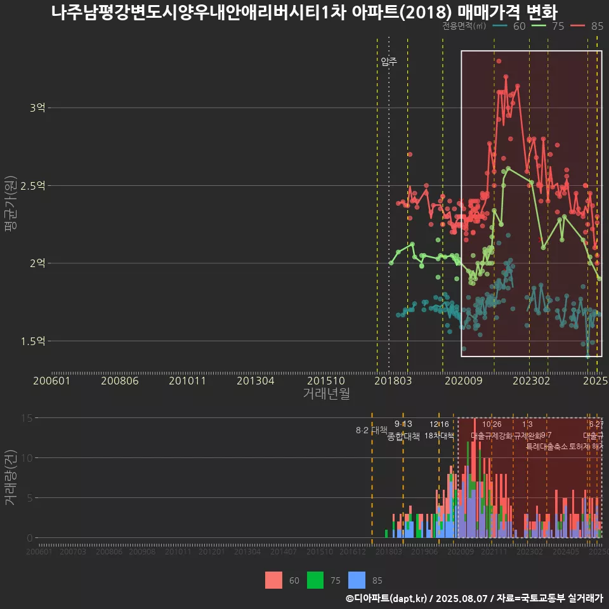Image resolution: width=609 pixels, height=609 pixels.
Task: Click '201906' on the volume chart axis
Action: 424,551
